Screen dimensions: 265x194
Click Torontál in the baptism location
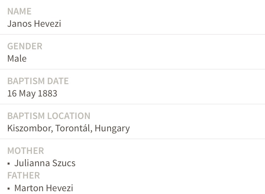tap(74, 128)
